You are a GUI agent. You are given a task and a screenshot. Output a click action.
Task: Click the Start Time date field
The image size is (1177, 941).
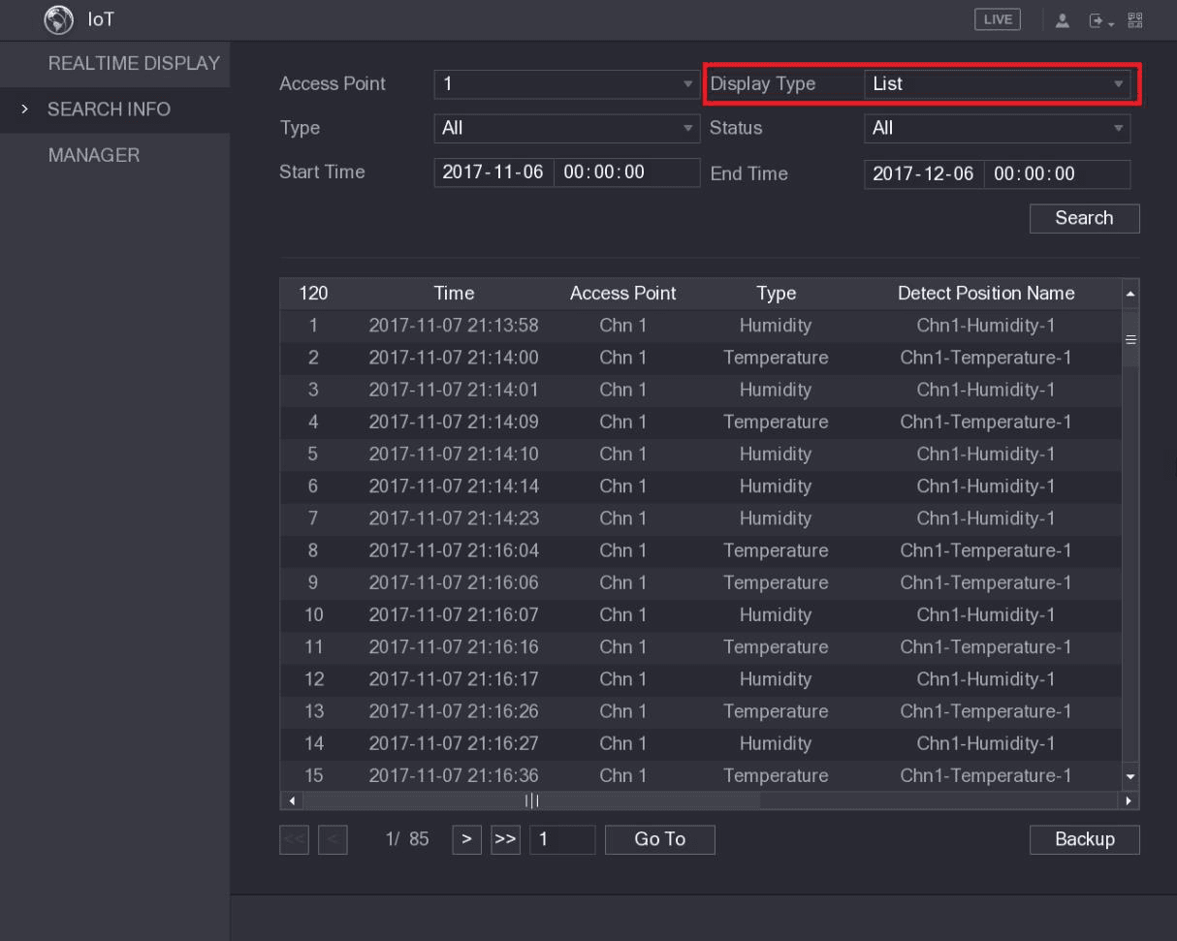point(493,173)
